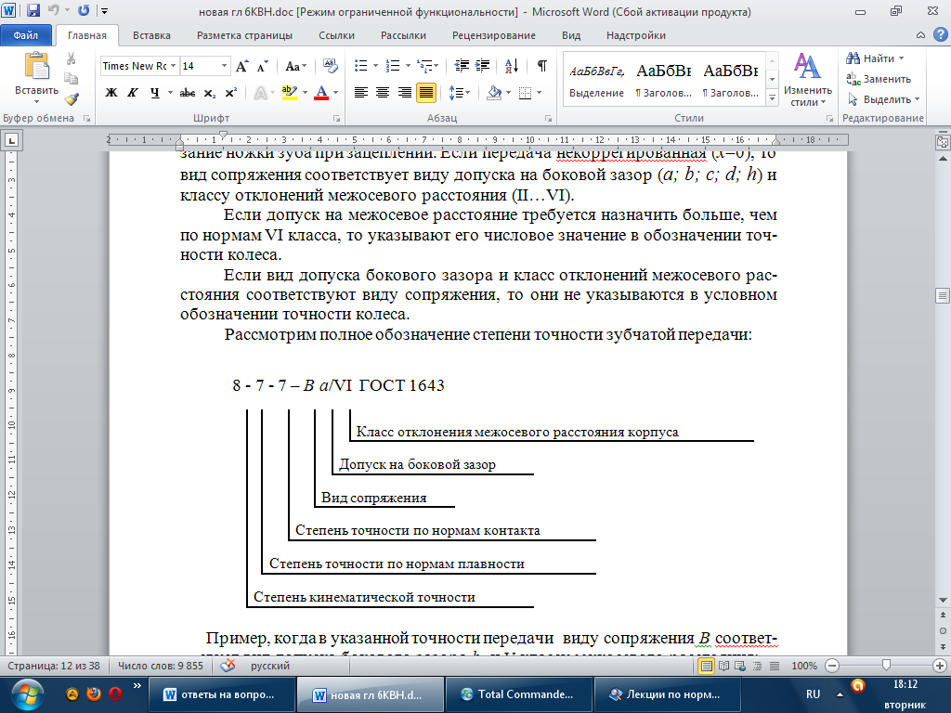Toggle underline formatting Ч
The height and width of the screenshot is (713, 951).
pyautogui.click(x=155, y=93)
